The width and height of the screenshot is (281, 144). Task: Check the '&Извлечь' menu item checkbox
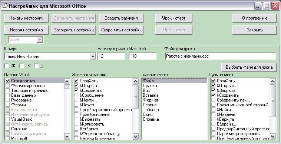tap(213, 114)
